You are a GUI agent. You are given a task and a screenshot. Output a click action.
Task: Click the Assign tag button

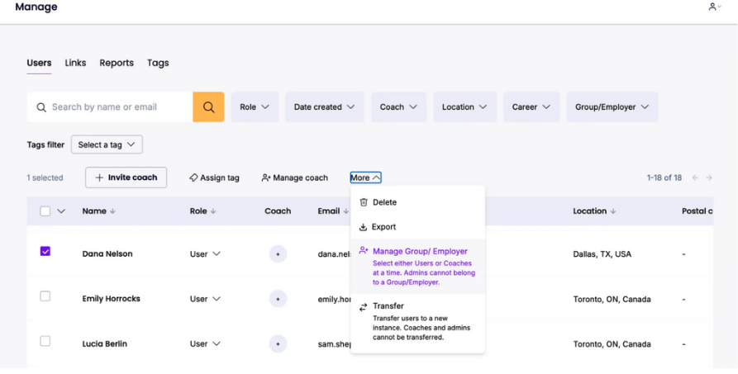[x=214, y=178]
